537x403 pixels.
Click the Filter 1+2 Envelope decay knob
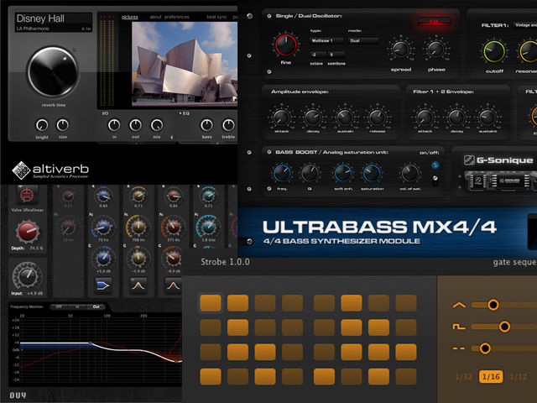click(x=456, y=118)
